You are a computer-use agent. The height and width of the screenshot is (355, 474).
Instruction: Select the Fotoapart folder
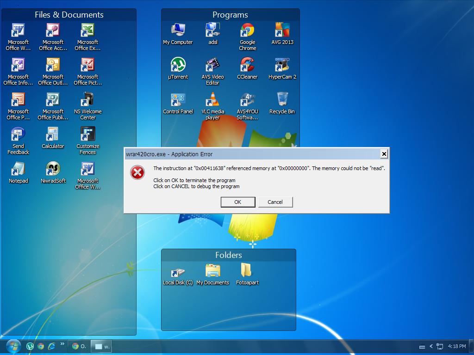[x=247, y=274]
